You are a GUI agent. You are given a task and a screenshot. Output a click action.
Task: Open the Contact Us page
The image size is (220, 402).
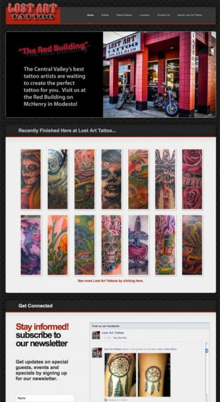click(164, 15)
